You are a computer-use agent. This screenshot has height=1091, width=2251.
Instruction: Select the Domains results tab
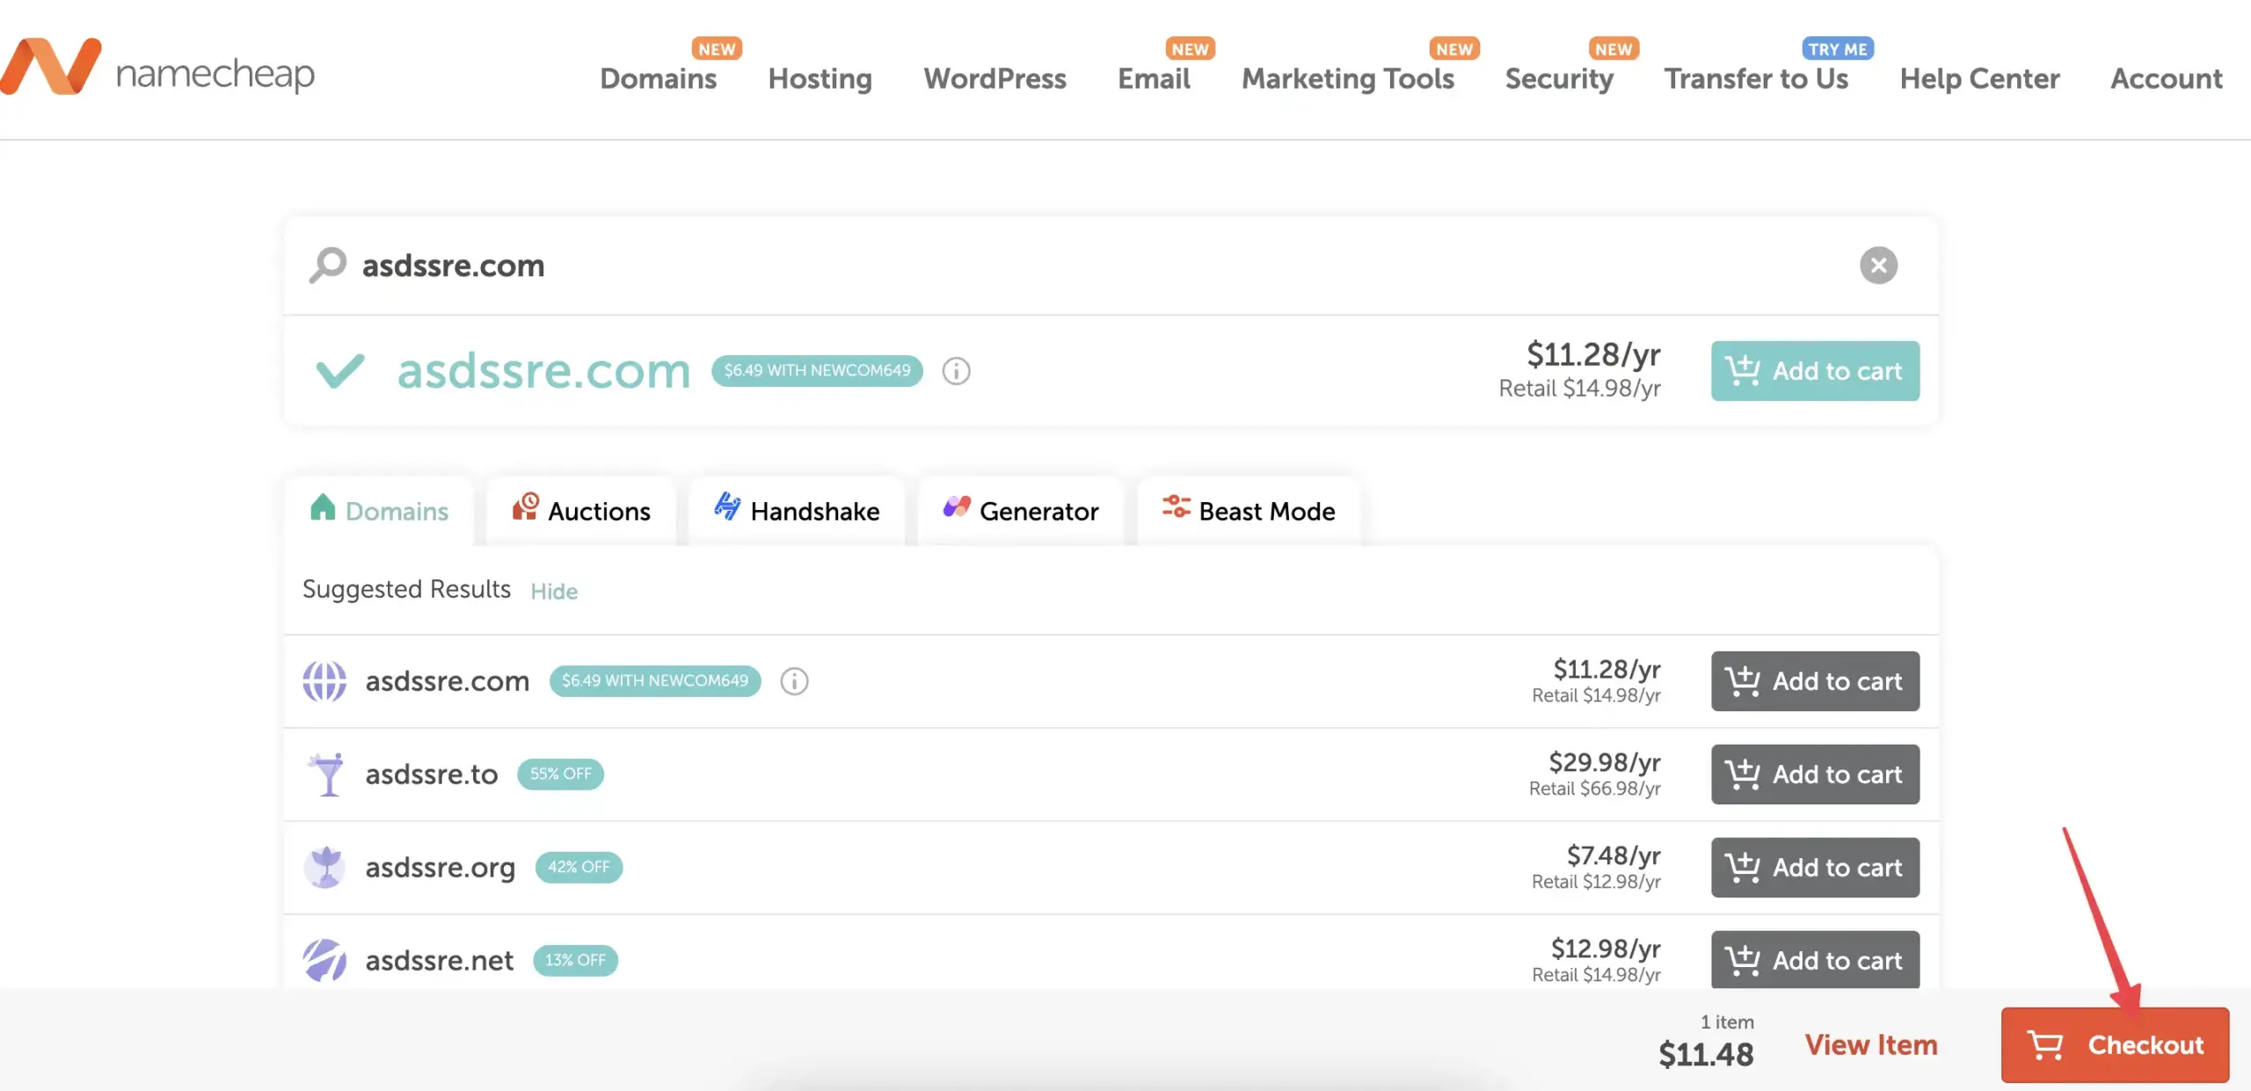click(379, 511)
